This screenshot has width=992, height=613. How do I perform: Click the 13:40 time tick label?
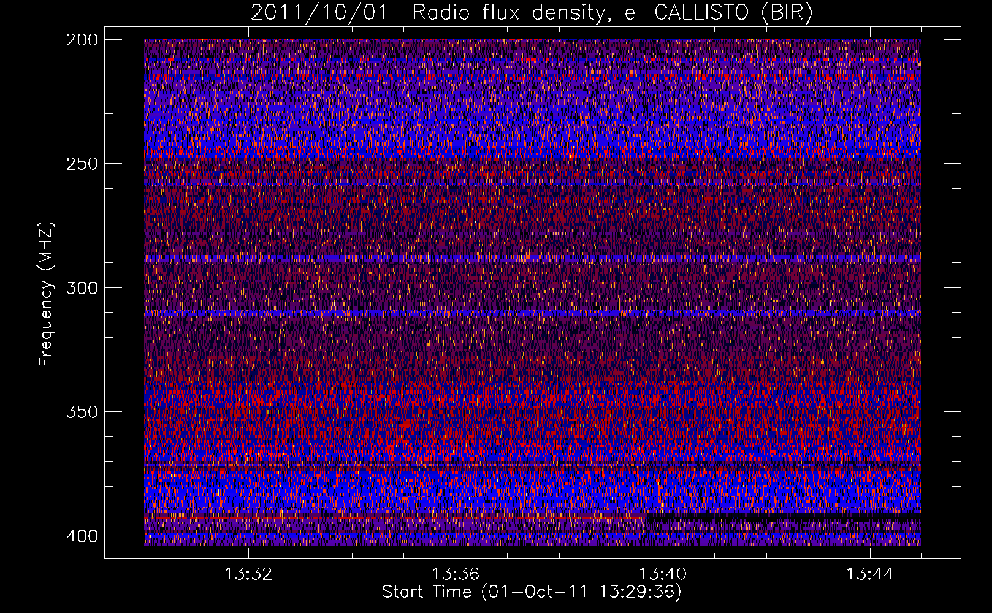coord(663,574)
